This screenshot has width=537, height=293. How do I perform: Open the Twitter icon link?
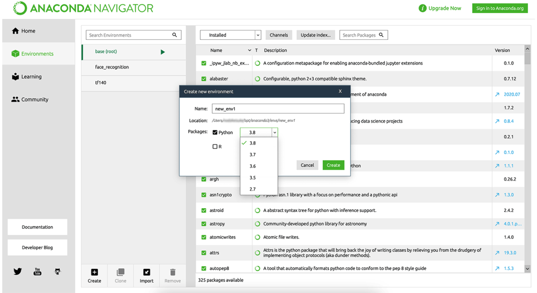(18, 272)
